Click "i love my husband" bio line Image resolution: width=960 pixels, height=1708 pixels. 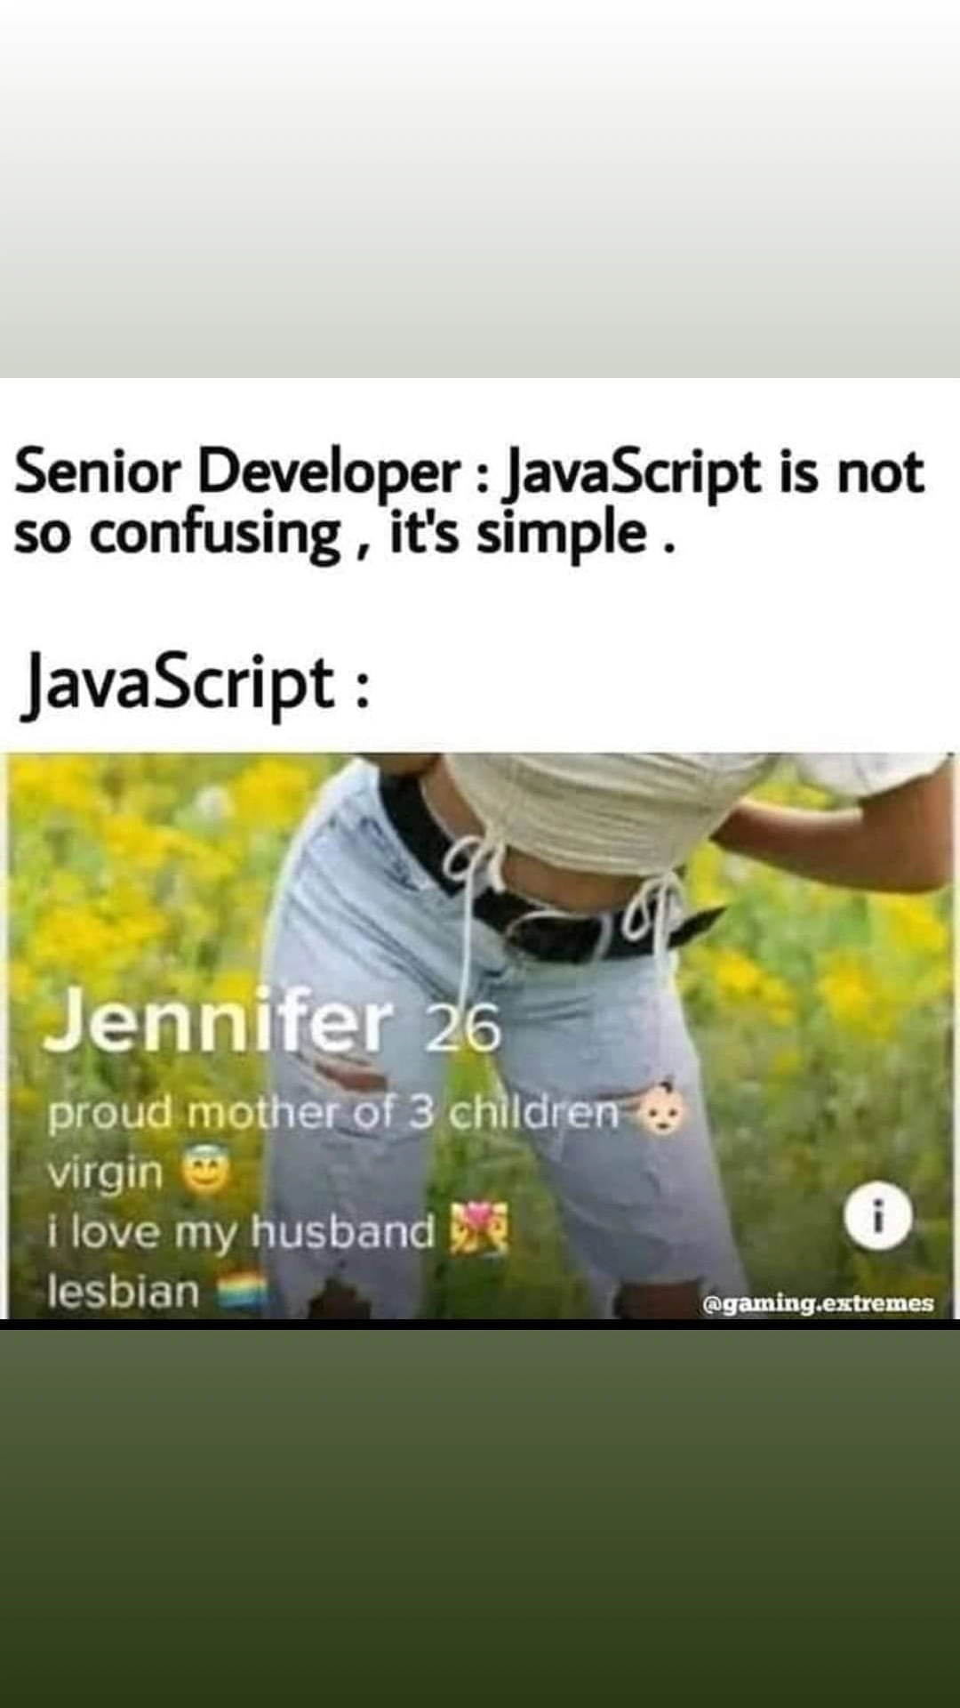click(241, 1232)
